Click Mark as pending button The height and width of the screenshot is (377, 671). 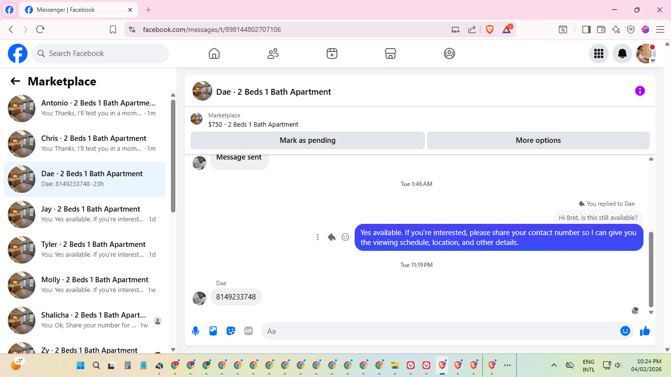pos(308,140)
